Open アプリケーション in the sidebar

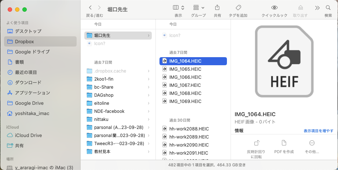[40, 93]
